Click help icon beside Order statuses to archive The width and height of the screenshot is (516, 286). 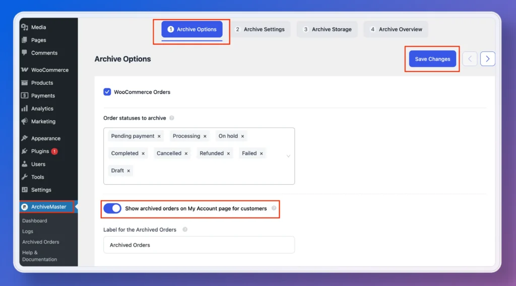(x=171, y=118)
